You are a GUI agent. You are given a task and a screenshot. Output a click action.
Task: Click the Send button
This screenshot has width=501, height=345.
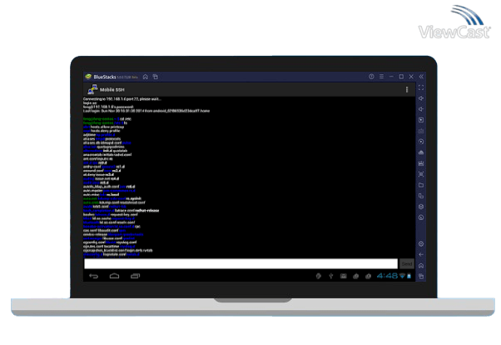click(407, 263)
